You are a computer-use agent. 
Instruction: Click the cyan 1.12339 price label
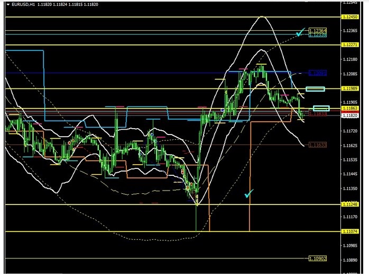click(x=317, y=35)
